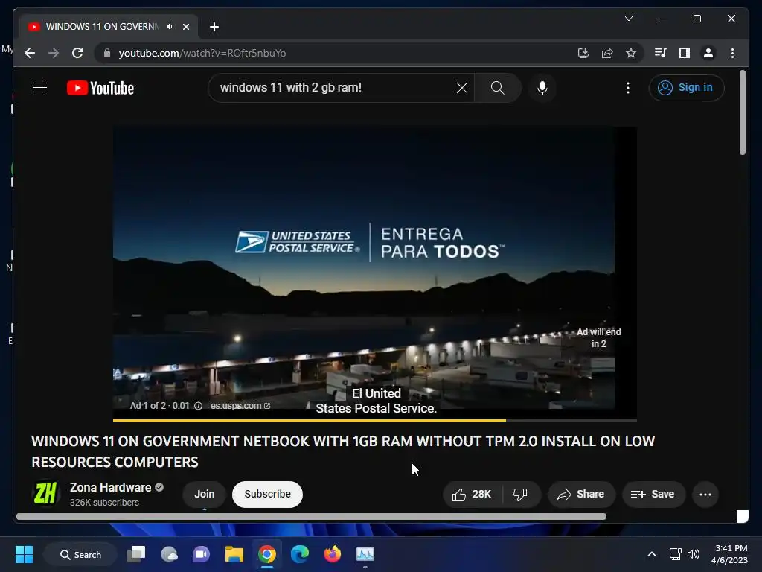Open Chrome profile icon
This screenshot has height=572, width=762.
(708, 53)
